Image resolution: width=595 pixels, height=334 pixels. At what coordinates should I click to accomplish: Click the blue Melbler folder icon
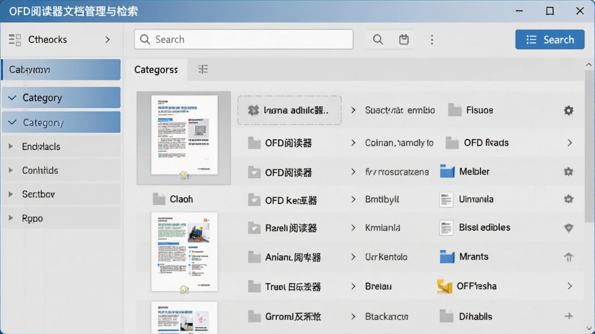coord(447,171)
